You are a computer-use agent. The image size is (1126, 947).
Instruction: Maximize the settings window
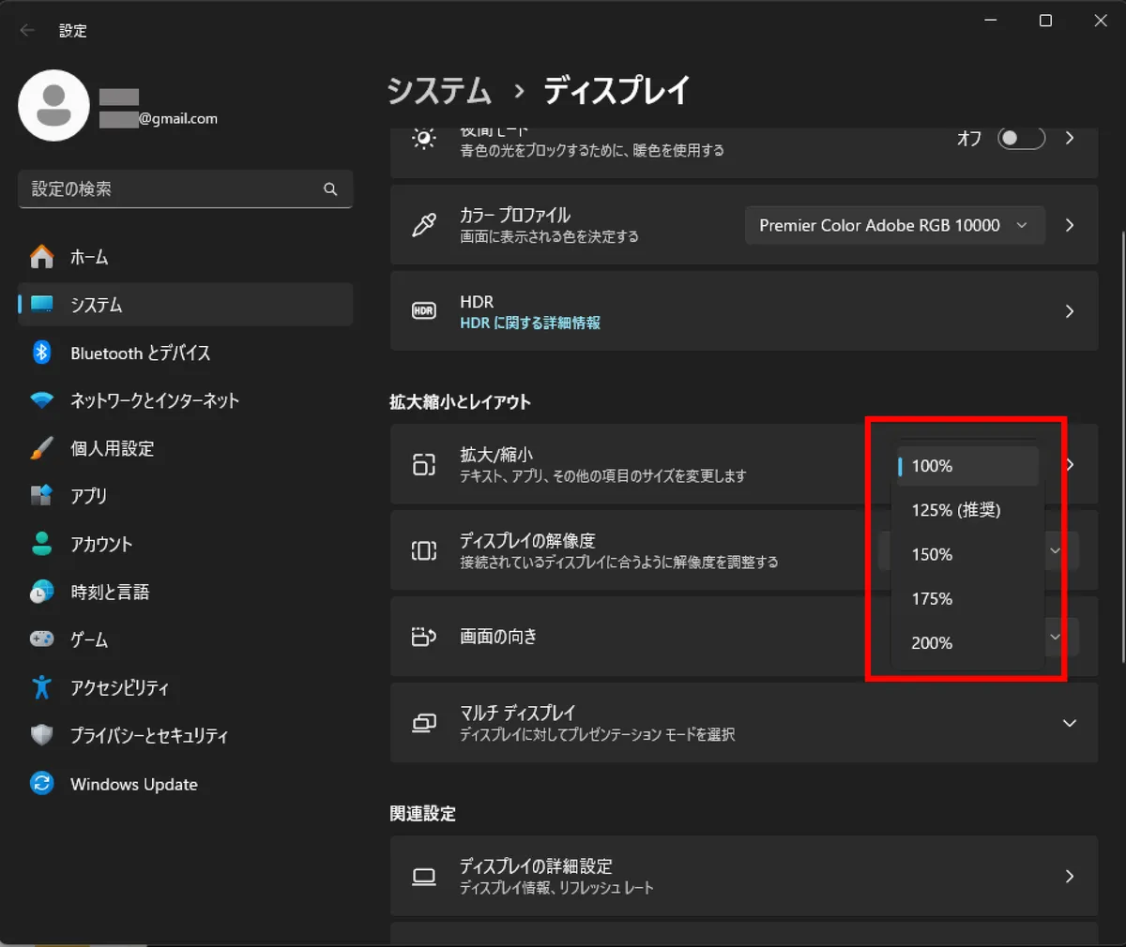(1045, 21)
